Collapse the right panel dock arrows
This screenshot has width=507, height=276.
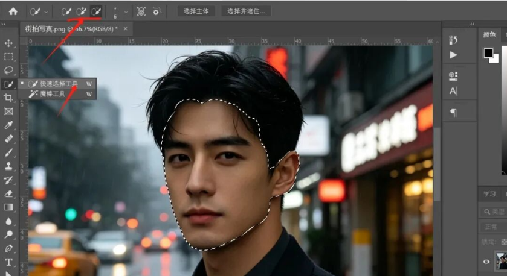pos(472,24)
